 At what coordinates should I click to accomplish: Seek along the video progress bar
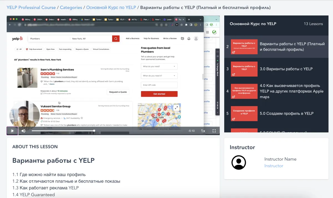point(107,131)
